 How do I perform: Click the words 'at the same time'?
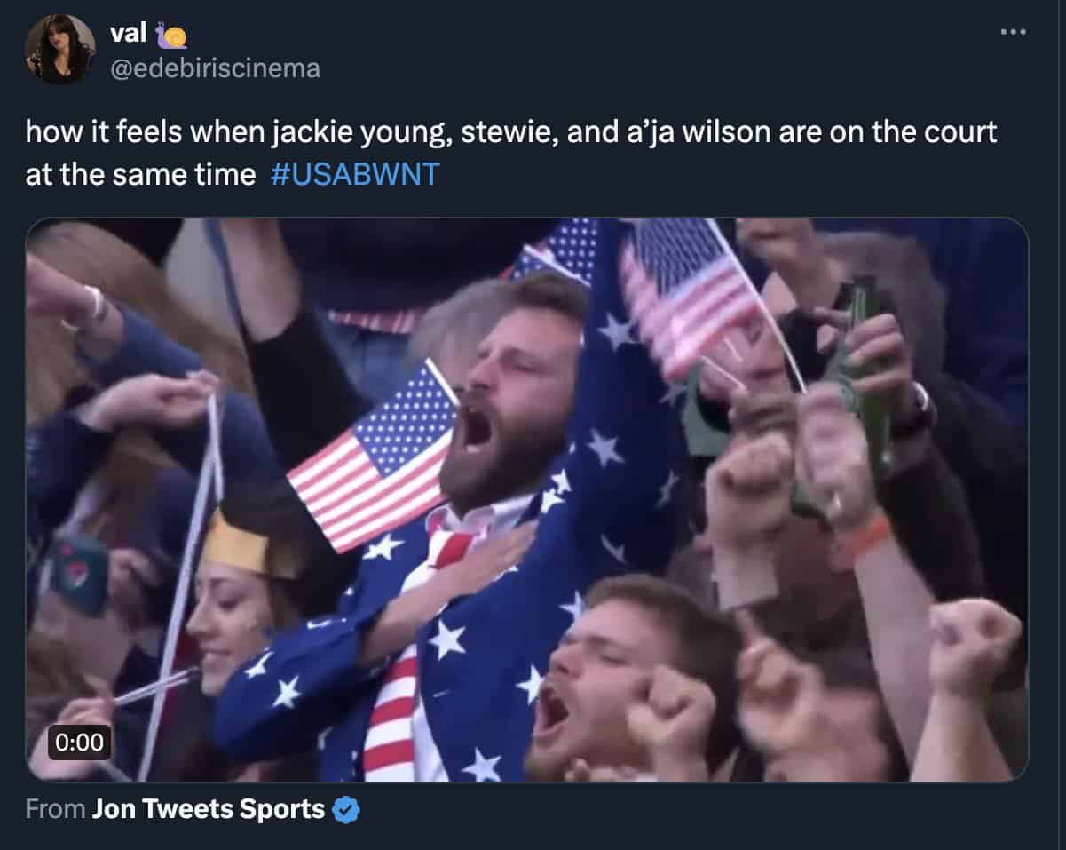[x=140, y=174]
